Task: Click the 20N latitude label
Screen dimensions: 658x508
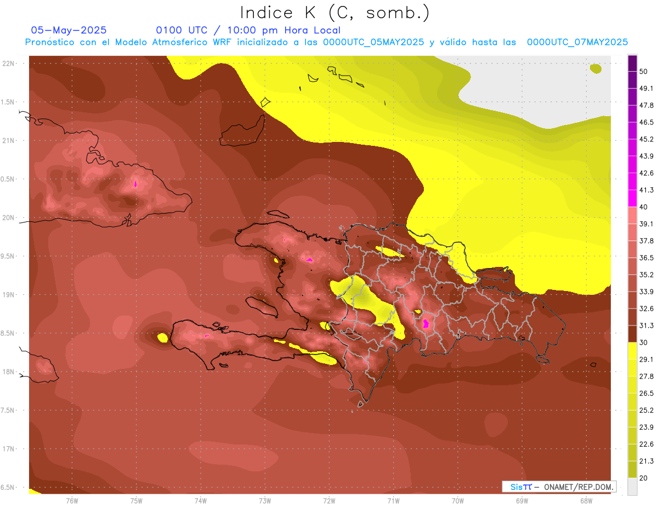Action: pyautogui.click(x=9, y=218)
